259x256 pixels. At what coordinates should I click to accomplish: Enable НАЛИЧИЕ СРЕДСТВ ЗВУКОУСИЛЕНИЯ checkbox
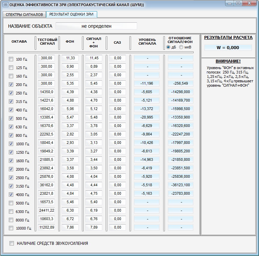click(12, 243)
